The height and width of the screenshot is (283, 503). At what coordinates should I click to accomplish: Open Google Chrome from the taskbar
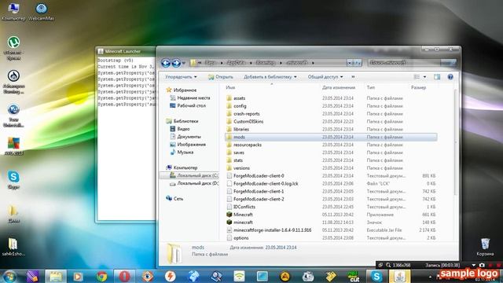coord(101,276)
